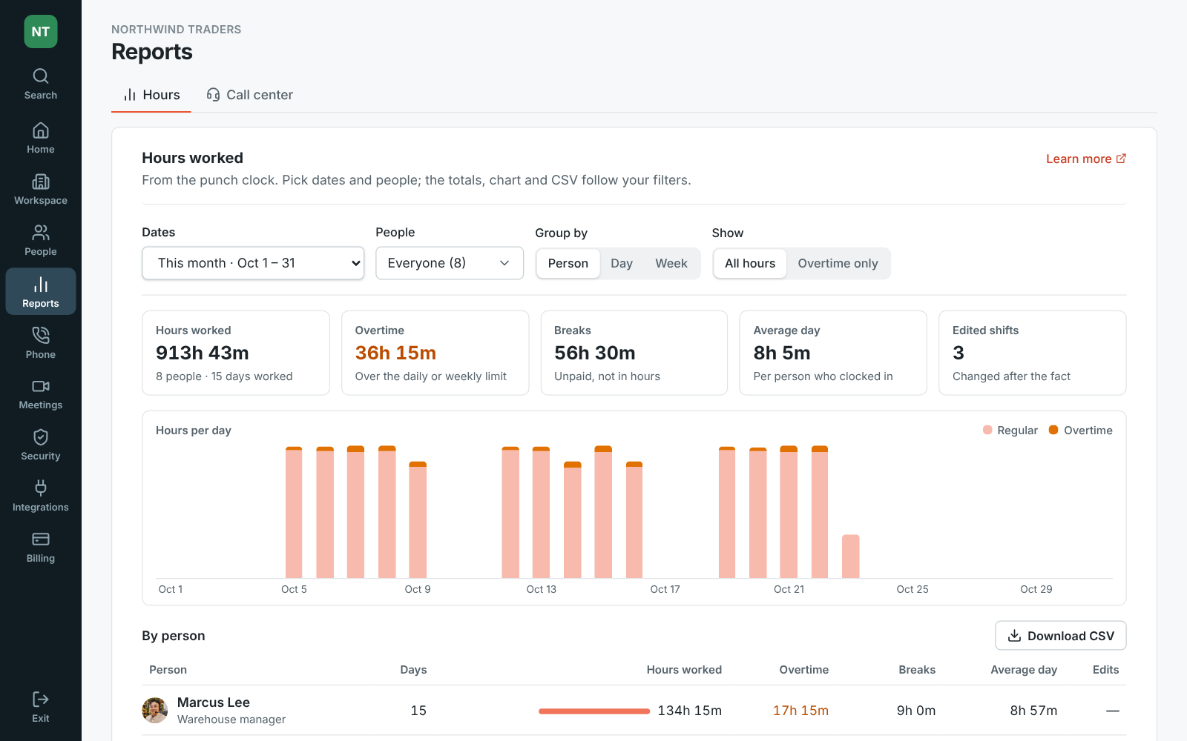Group hours by Week
This screenshot has height=741, width=1187.
pos(671,264)
